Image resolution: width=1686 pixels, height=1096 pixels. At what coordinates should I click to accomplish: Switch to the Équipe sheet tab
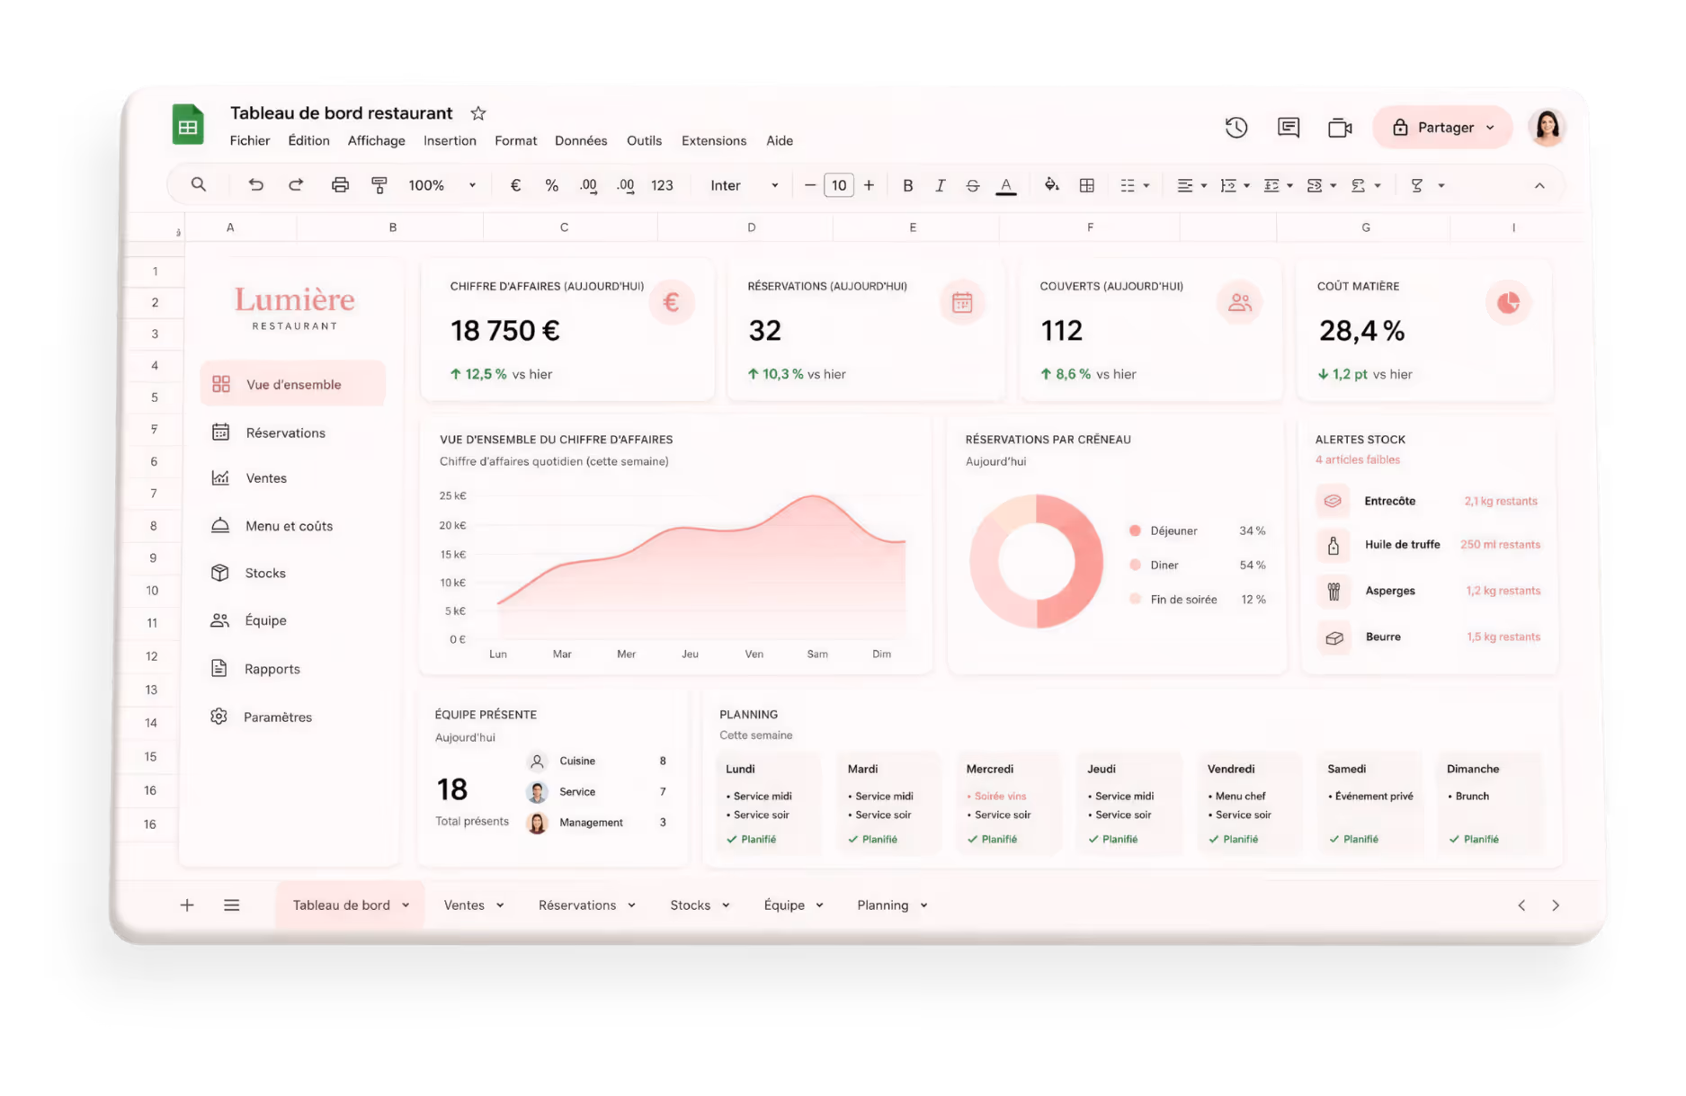[x=784, y=905]
